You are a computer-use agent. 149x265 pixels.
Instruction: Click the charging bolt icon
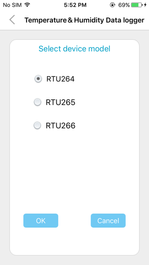[145, 5]
